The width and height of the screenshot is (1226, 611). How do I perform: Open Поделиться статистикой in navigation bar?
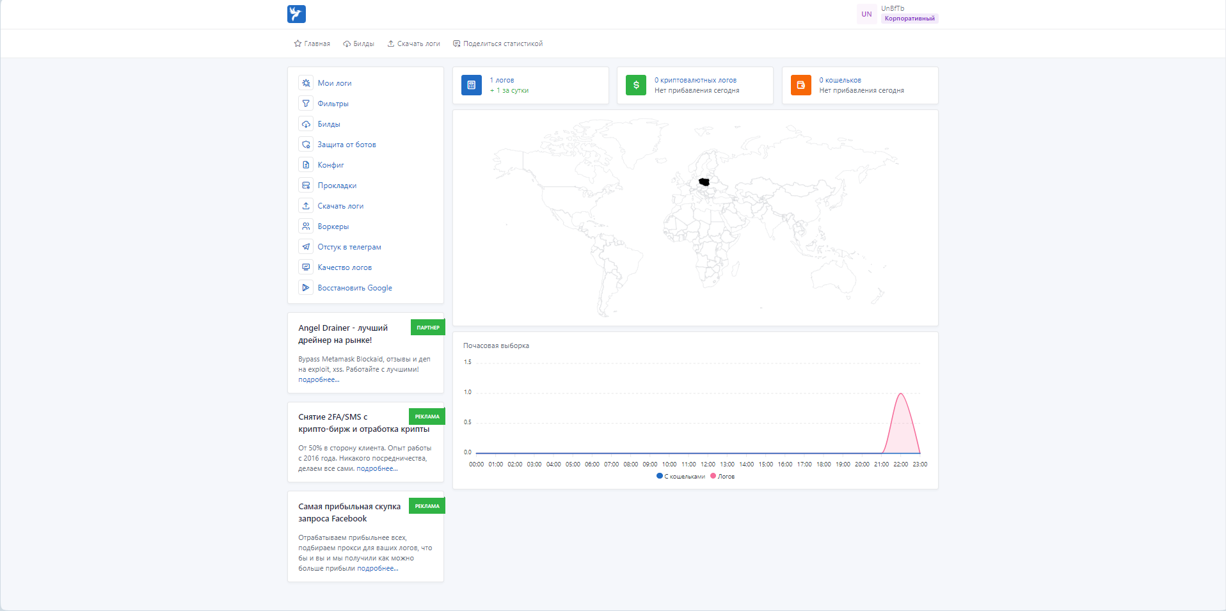[498, 44]
